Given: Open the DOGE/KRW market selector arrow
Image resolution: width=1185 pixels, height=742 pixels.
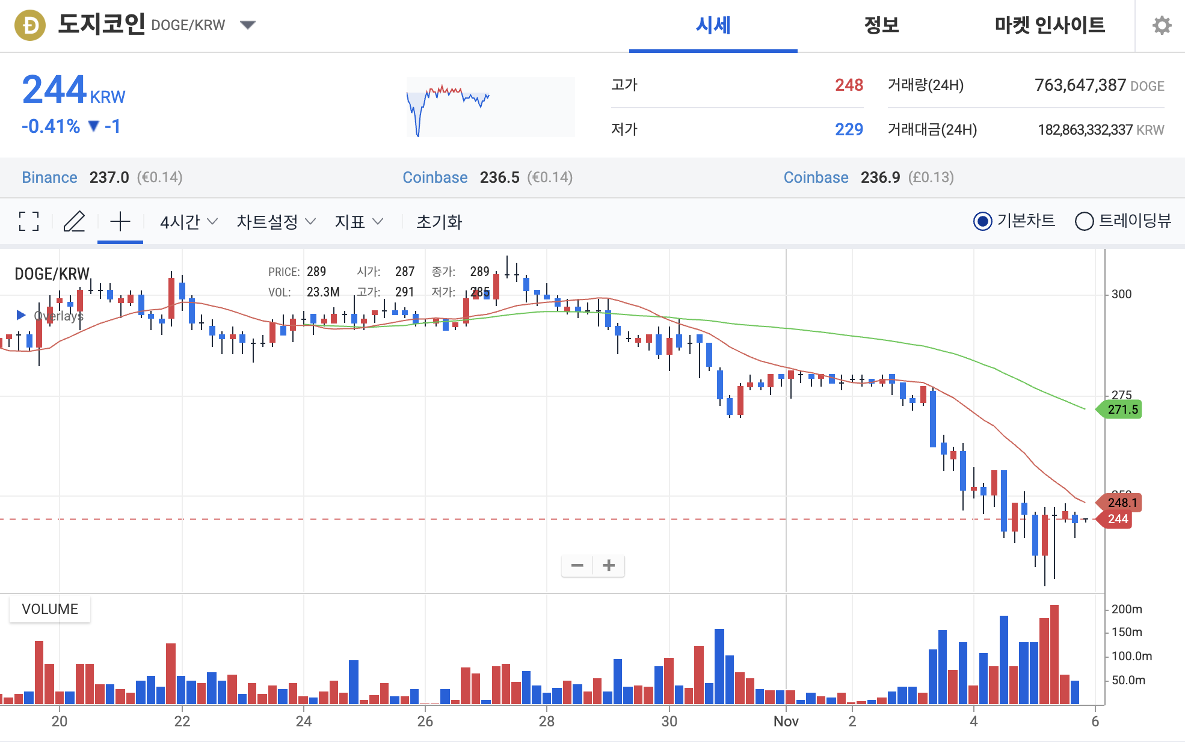Looking at the screenshot, I should pos(248,25).
